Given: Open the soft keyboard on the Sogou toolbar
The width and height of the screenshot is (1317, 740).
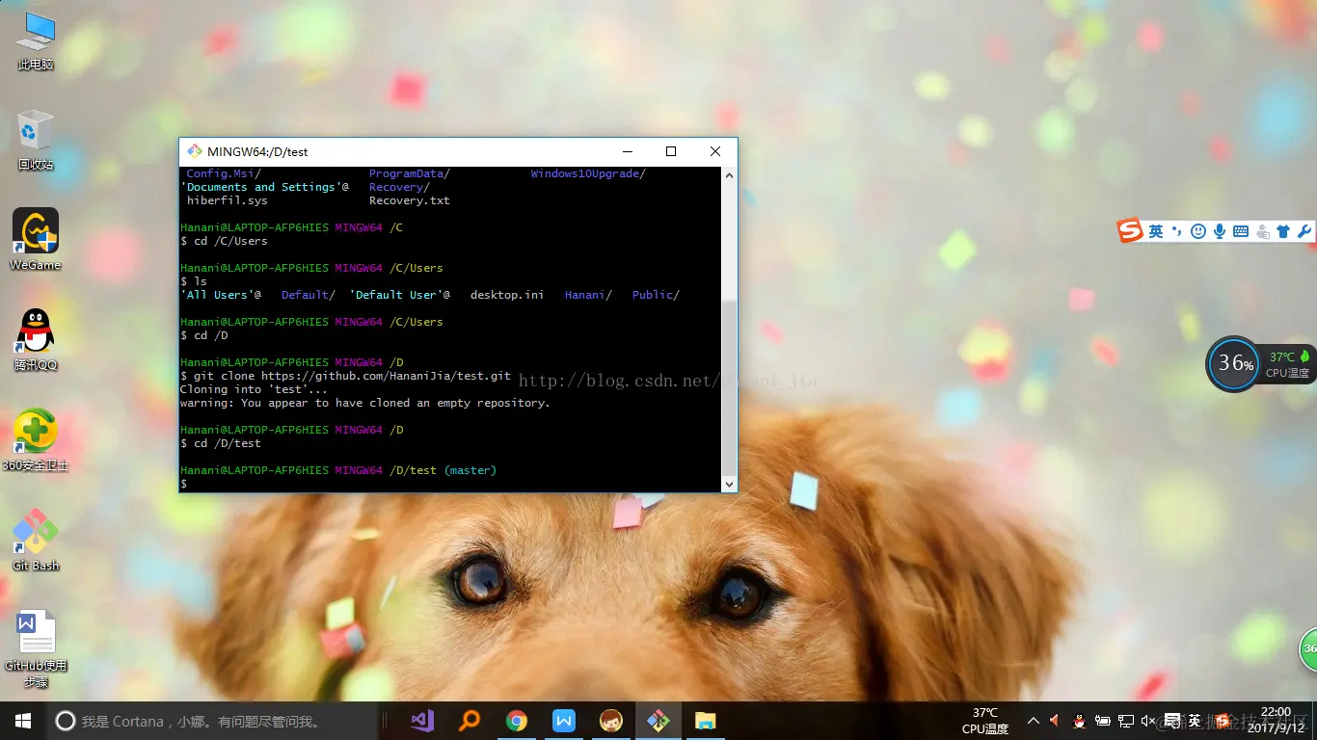Looking at the screenshot, I should click(x=1241, y=231).
